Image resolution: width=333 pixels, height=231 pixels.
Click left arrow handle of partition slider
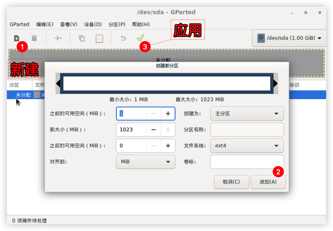pyautogui.click(x=58, y=84)
